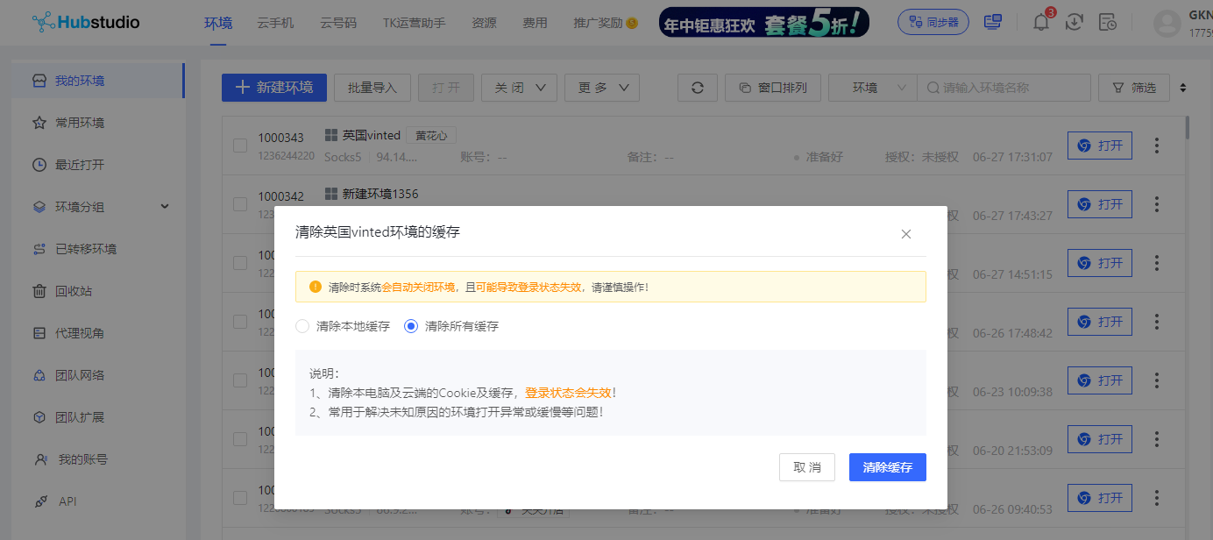Open more options for row 1000342
The height and width of the screenshot is (540, 1213).
(1157, 204)
